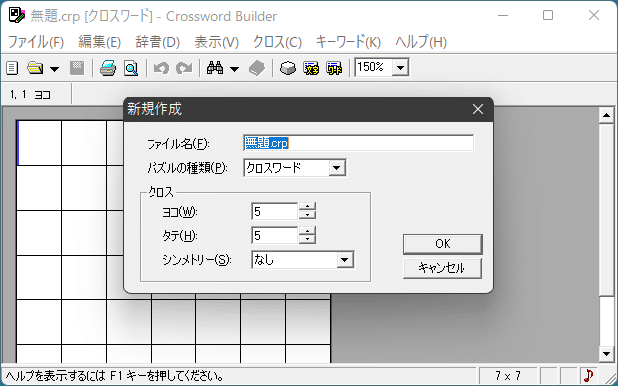Click the Open folder toolbar icon

(35, 68)
